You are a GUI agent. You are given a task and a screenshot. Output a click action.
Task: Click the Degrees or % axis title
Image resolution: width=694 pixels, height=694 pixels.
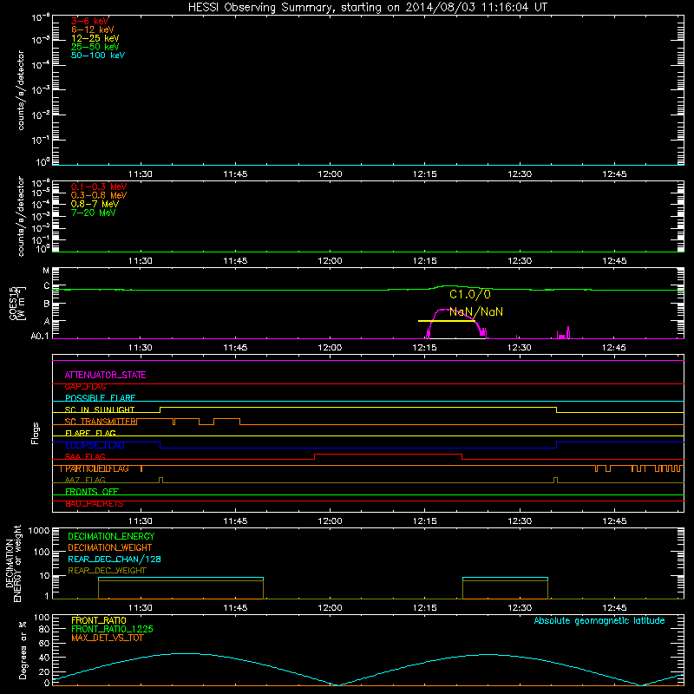(x=23, y=650)
